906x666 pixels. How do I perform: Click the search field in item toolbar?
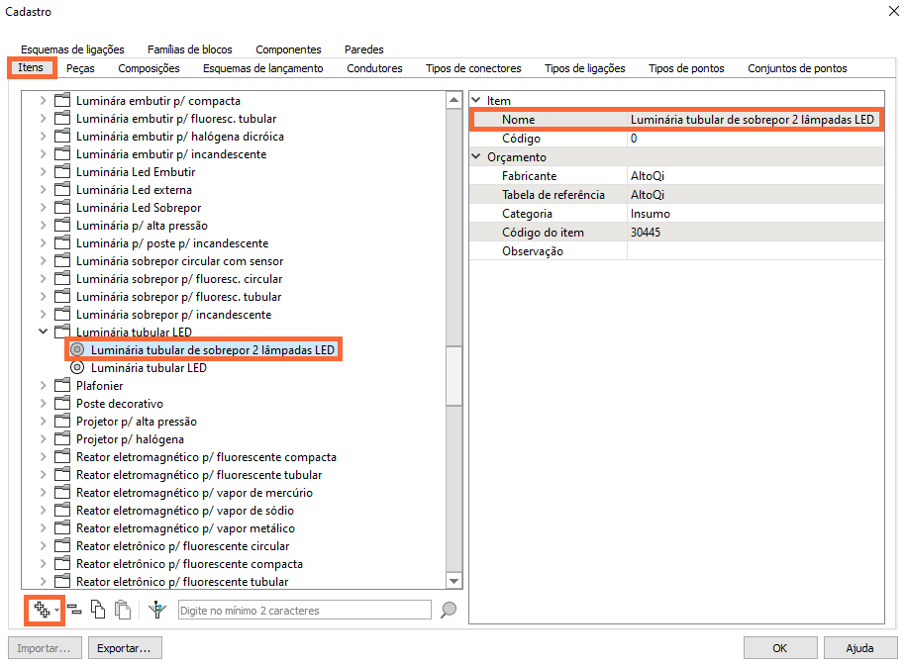[x=303, y=611]
